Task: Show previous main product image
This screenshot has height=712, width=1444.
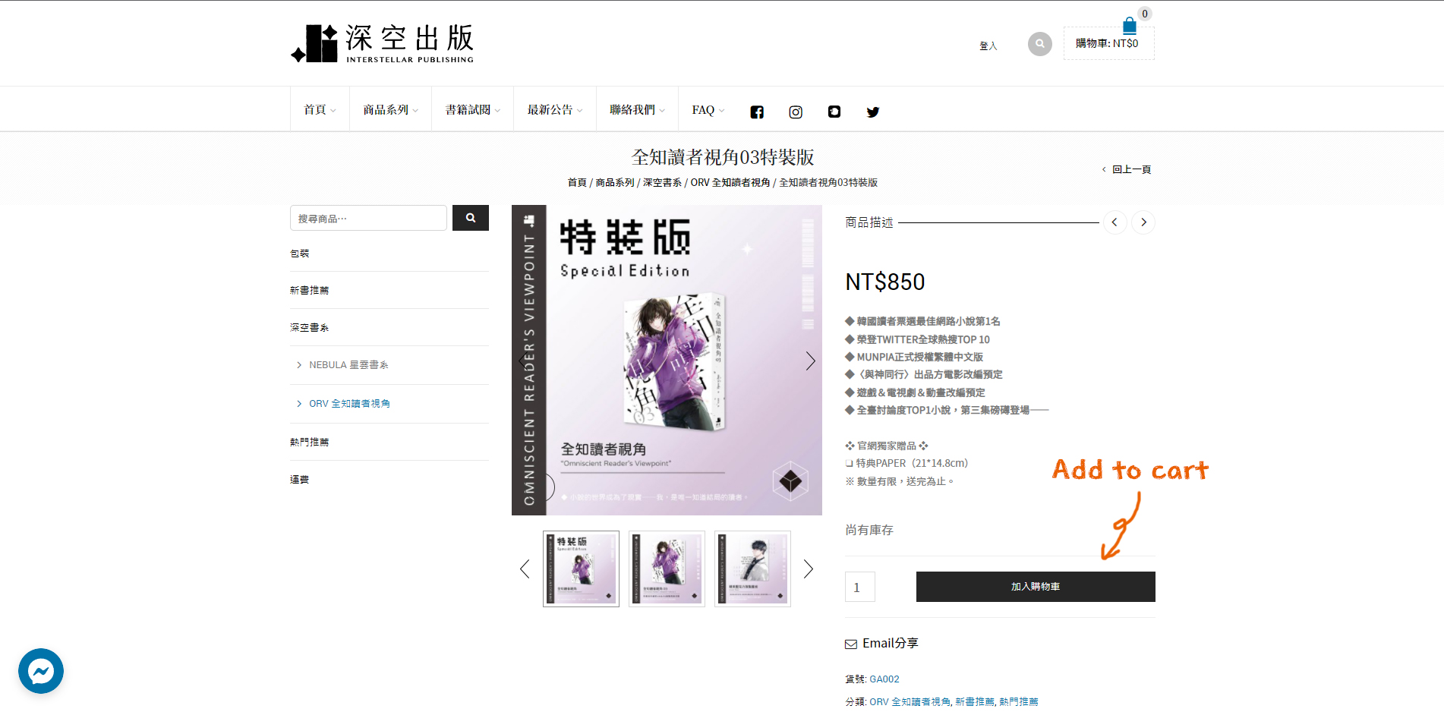Action: (522, 361)
